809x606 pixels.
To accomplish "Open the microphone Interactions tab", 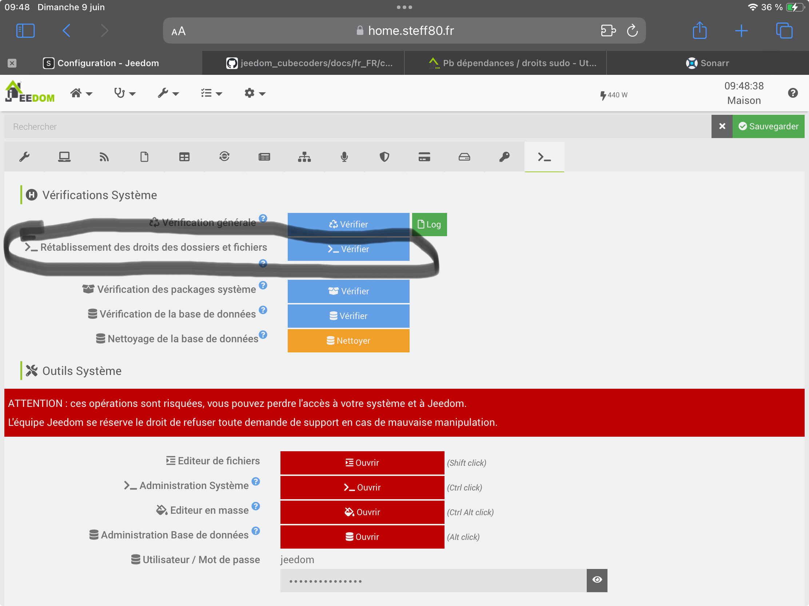I will coord(344,157).
